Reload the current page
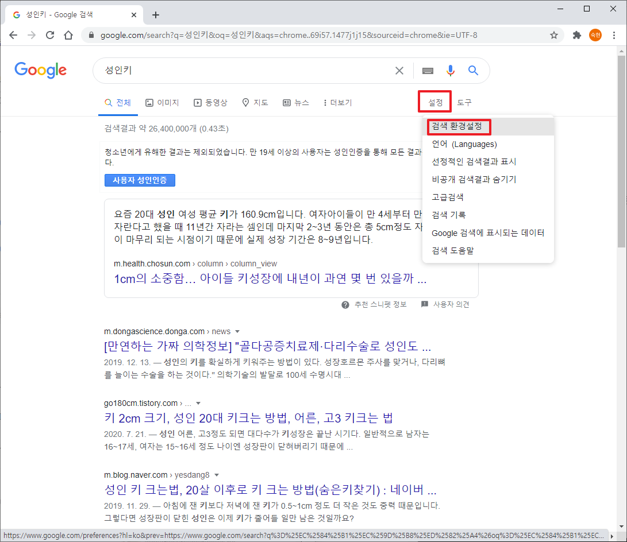 [50, 35]
